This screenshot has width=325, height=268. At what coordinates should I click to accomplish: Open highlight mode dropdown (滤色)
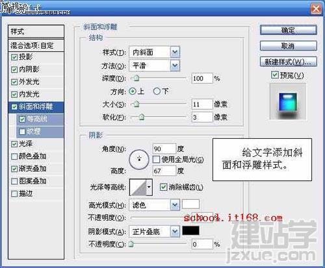(154, 204)
